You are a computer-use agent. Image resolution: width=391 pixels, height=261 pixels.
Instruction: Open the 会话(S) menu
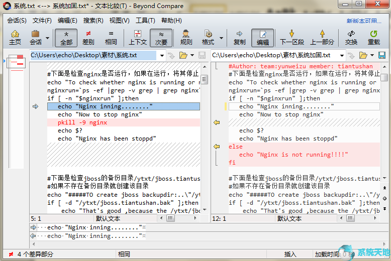(17, 21)
